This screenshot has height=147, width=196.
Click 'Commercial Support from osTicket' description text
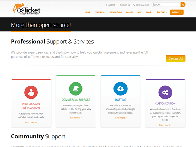[x=76, y=109]
